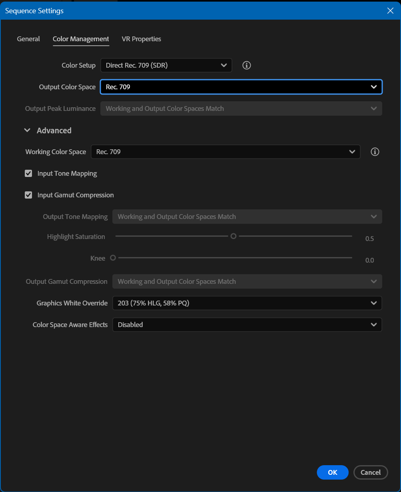The image size is (401, 492).
Task: Open the Color Space Aware Effects dropdown
Action: point(247,325)
